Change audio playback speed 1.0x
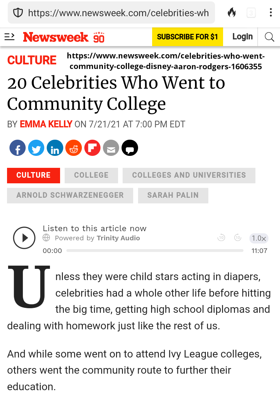 click(x=259, y=238)
